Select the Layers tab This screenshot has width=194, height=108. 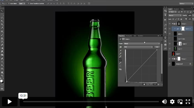click(170, 9)
